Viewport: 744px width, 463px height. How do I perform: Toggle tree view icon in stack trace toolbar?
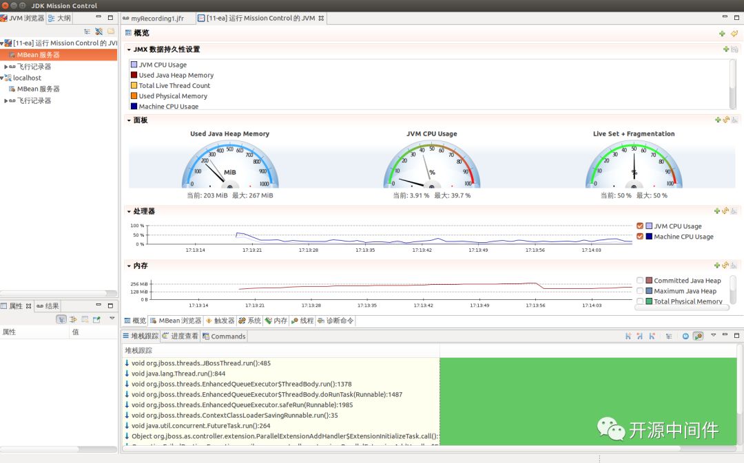[x=669, y=336]
